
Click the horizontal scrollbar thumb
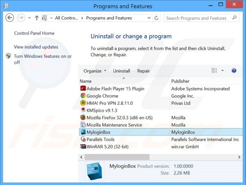point(117,157)
